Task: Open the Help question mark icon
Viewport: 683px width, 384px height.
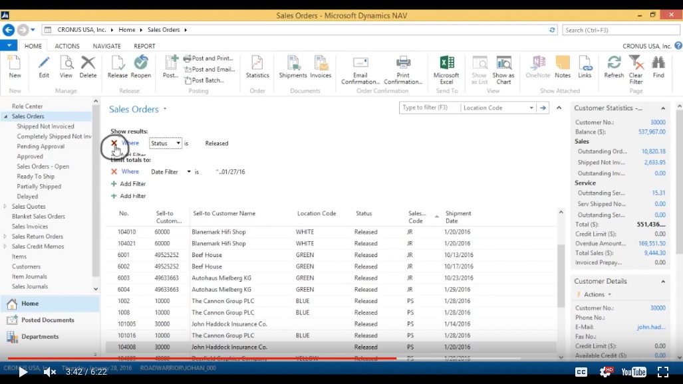Action: 678,46
